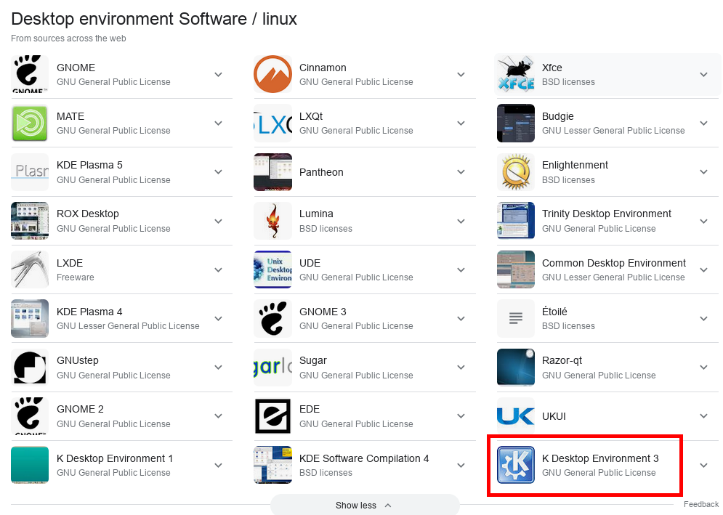Click the 'EDE' name text
Image resolution: width=723 pixels, height=515 pixels.
point(310,410)
